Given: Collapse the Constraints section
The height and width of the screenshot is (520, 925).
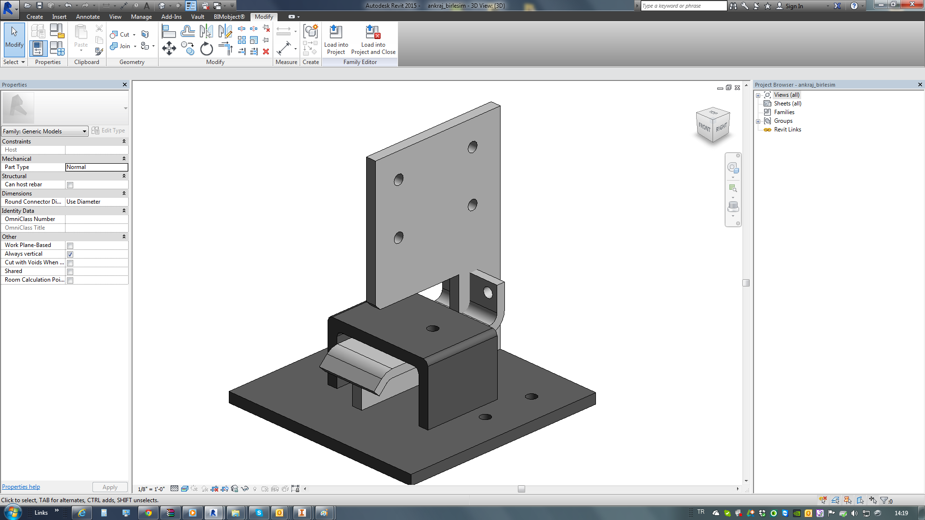Looking at the screenshot, I should pyautogui.click(x=124, y=142).
